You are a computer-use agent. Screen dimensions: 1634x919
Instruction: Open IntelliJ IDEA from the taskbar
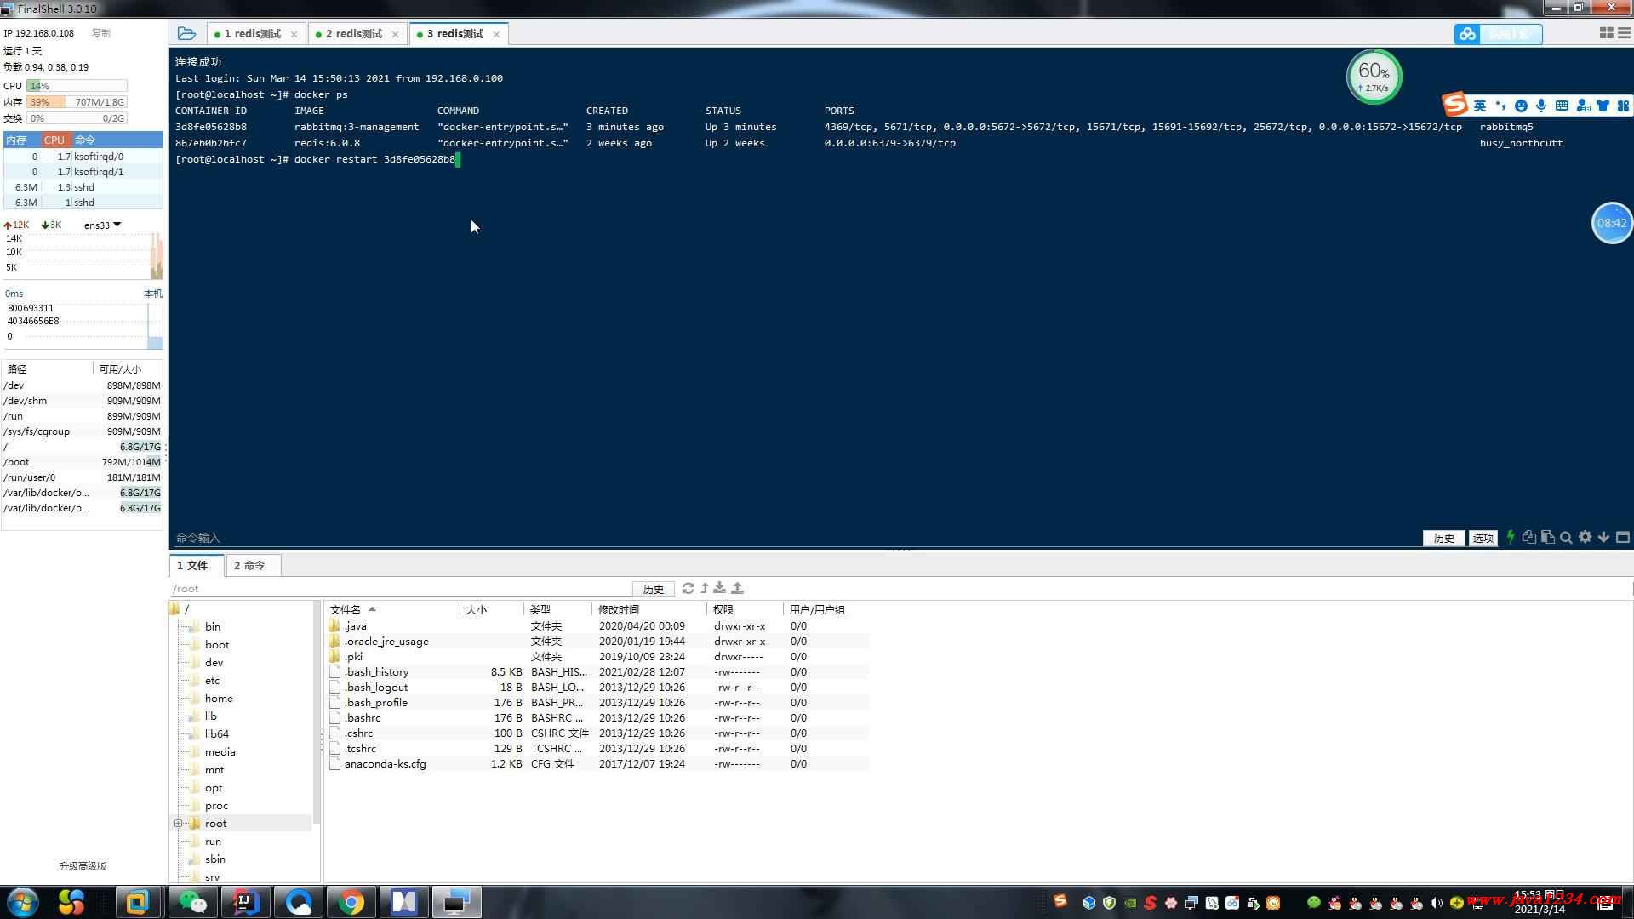246,902
